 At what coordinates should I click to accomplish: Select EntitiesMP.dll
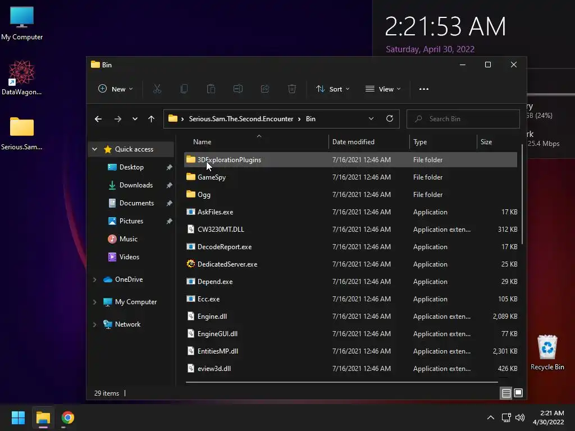(350, 351)
